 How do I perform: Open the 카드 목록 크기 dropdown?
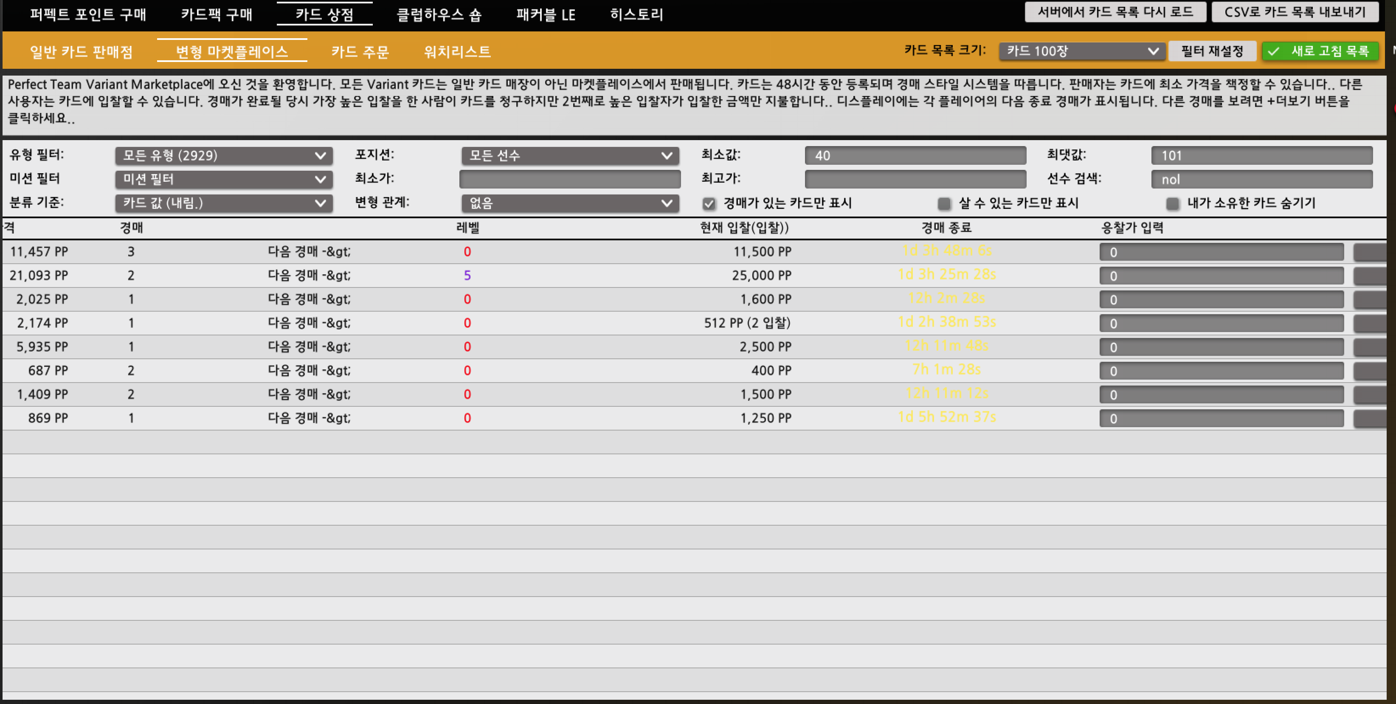click(x=1082, y=51)
